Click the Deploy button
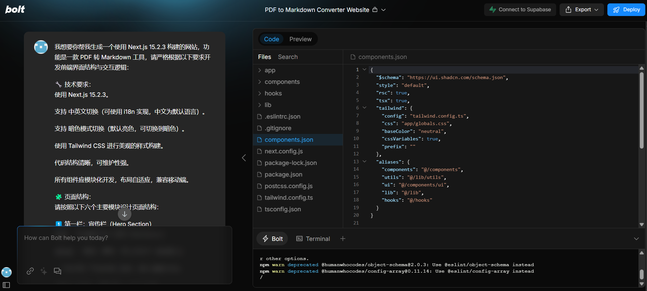647x291 pixels. click(x=626, y=10)
